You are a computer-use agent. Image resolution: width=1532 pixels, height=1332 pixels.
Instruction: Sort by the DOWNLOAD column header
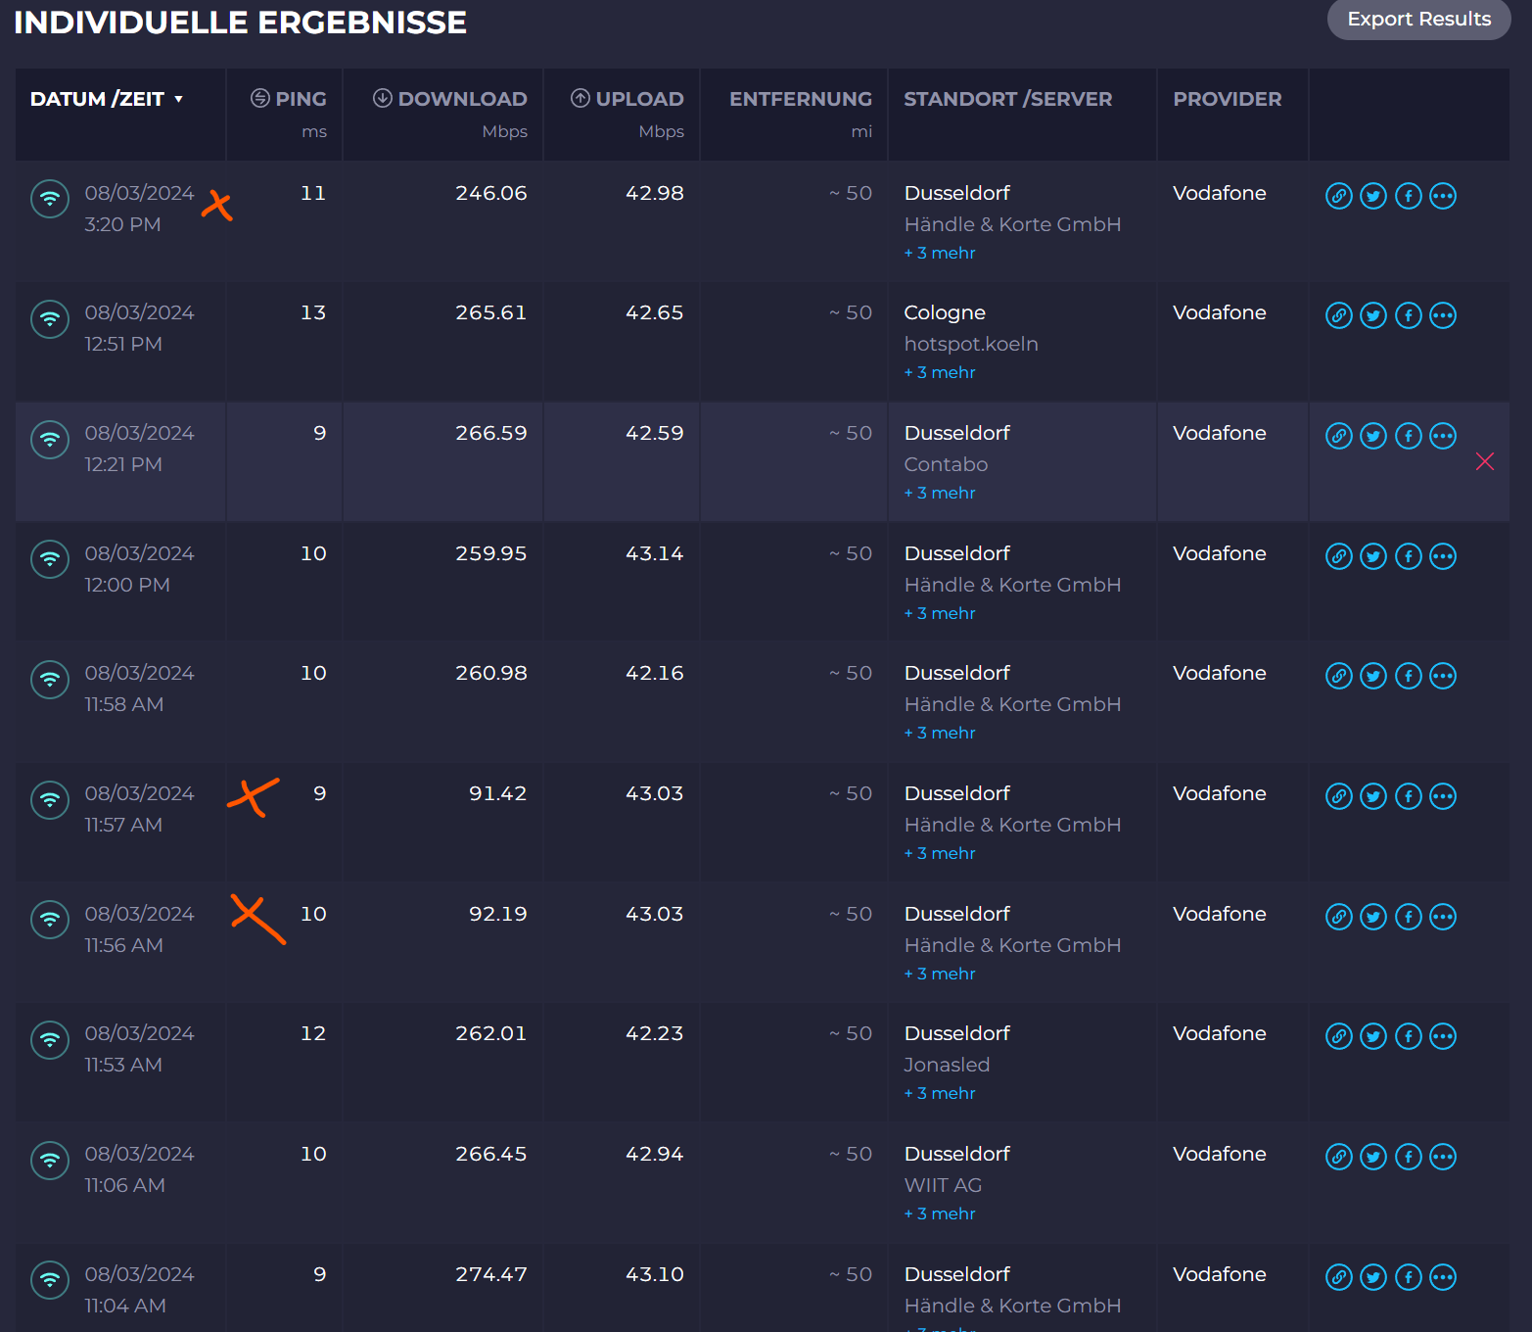449,99
